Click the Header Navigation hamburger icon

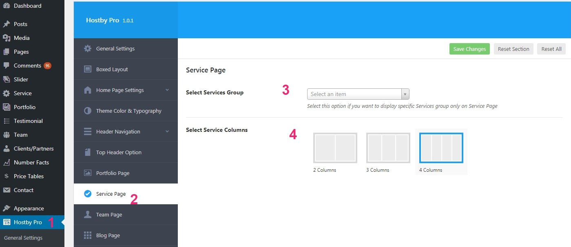(x=88, y=131)
